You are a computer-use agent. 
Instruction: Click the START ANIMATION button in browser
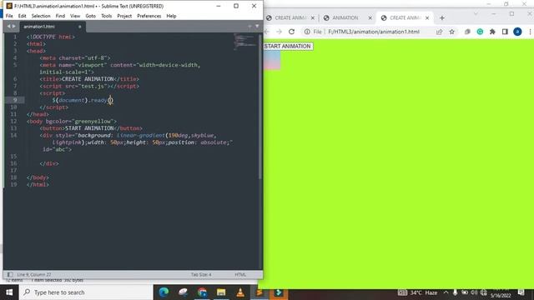coord(288,47)
